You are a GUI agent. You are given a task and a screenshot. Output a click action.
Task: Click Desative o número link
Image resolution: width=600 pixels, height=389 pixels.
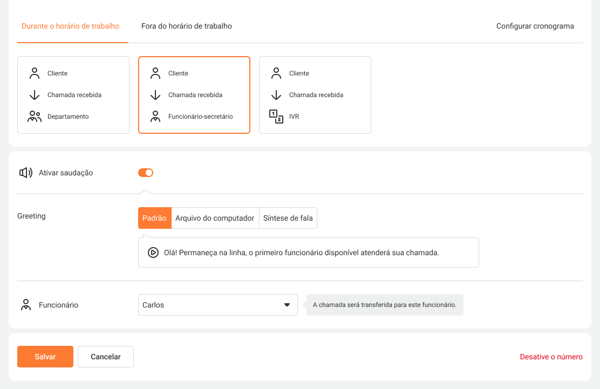551,357
